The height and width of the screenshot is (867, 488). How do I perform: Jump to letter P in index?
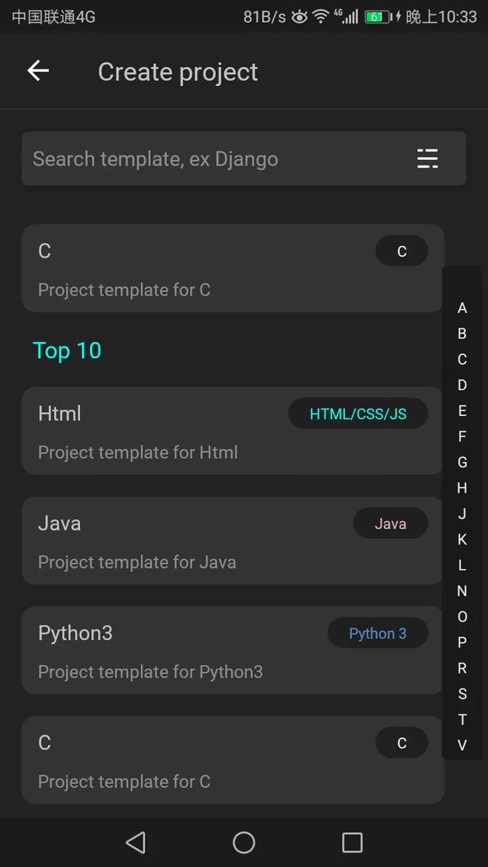pos(463,642)
